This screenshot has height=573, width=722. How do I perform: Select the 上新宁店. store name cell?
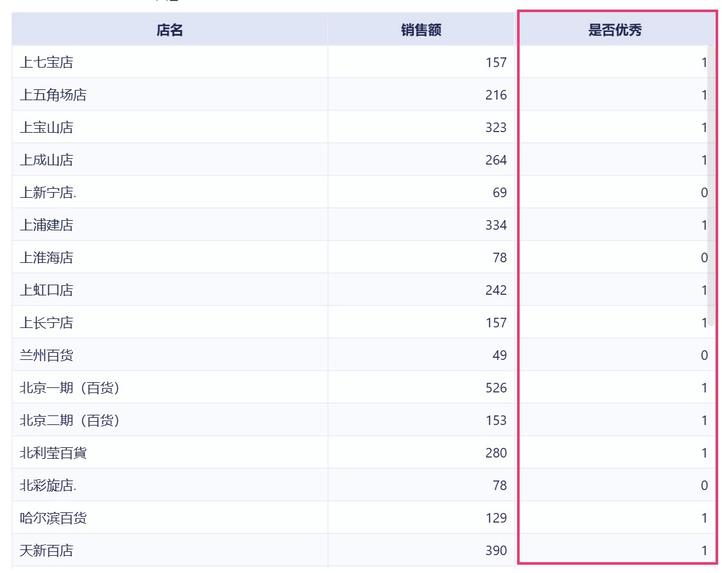click(x=169, y=192)
